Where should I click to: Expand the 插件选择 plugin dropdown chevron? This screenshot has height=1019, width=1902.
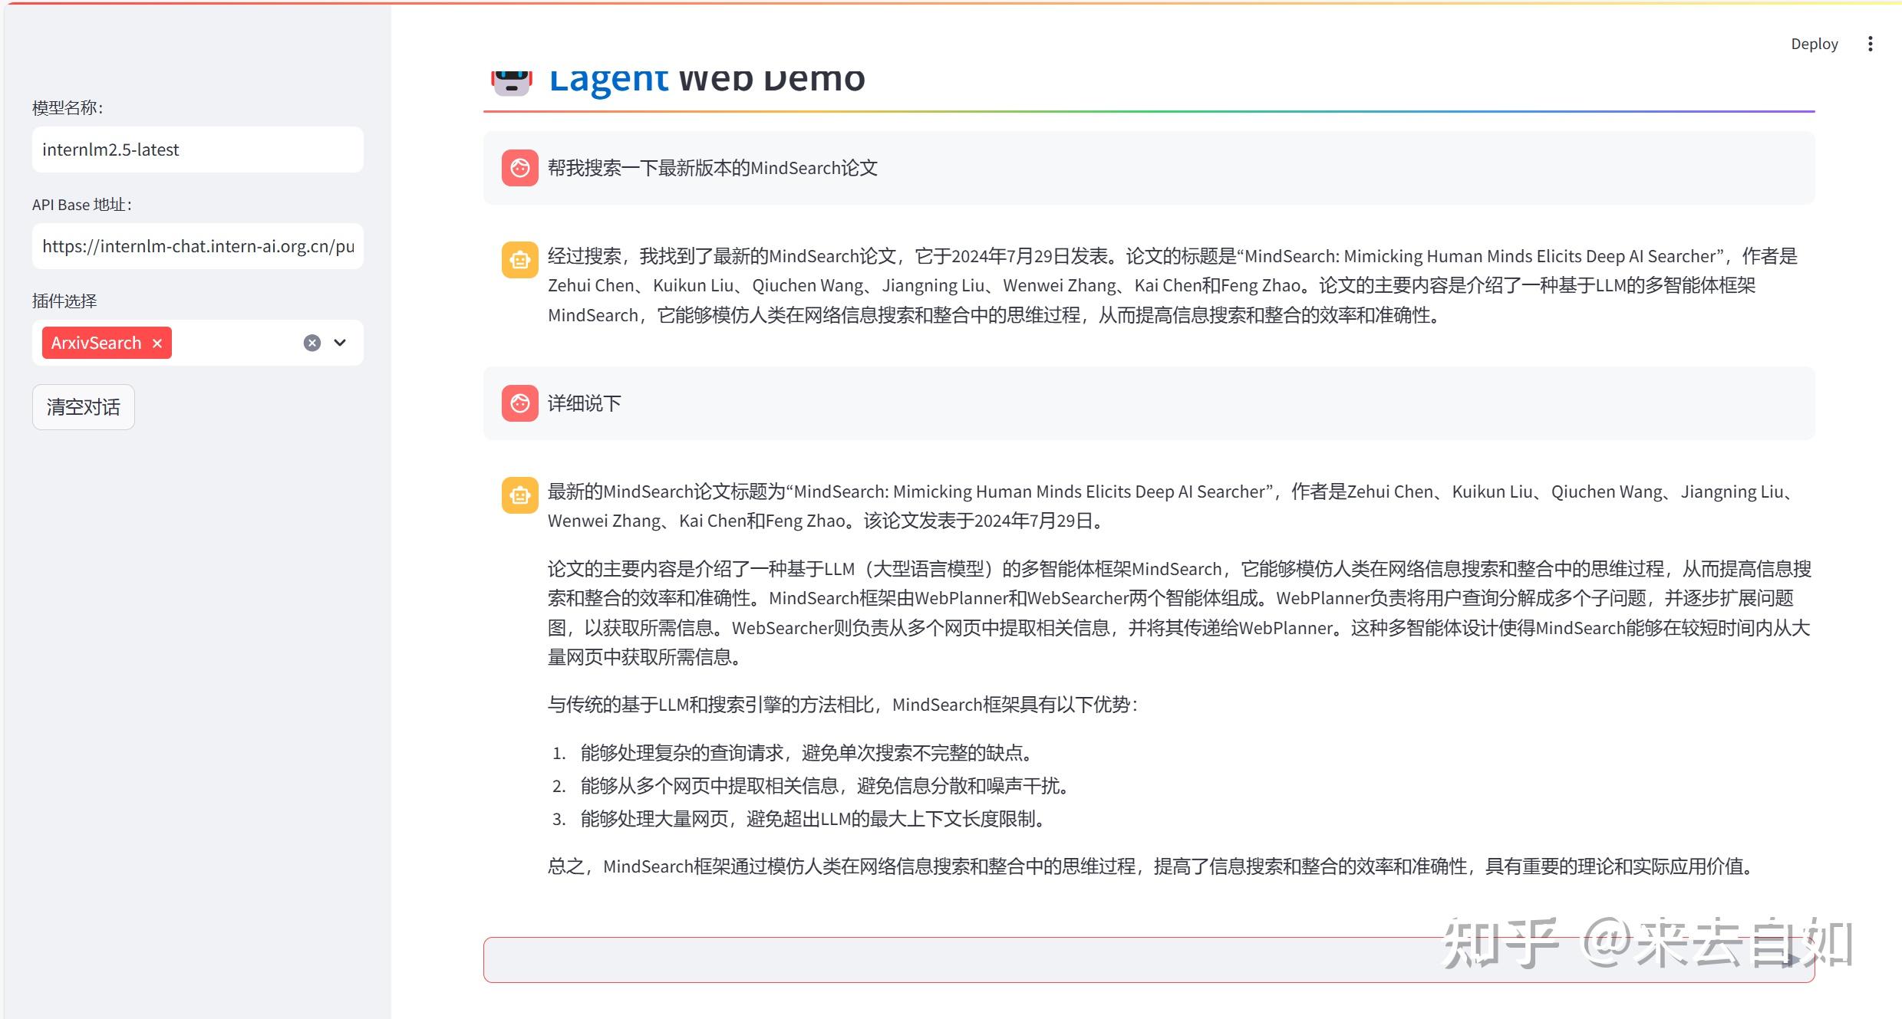(x=340, y=343)
